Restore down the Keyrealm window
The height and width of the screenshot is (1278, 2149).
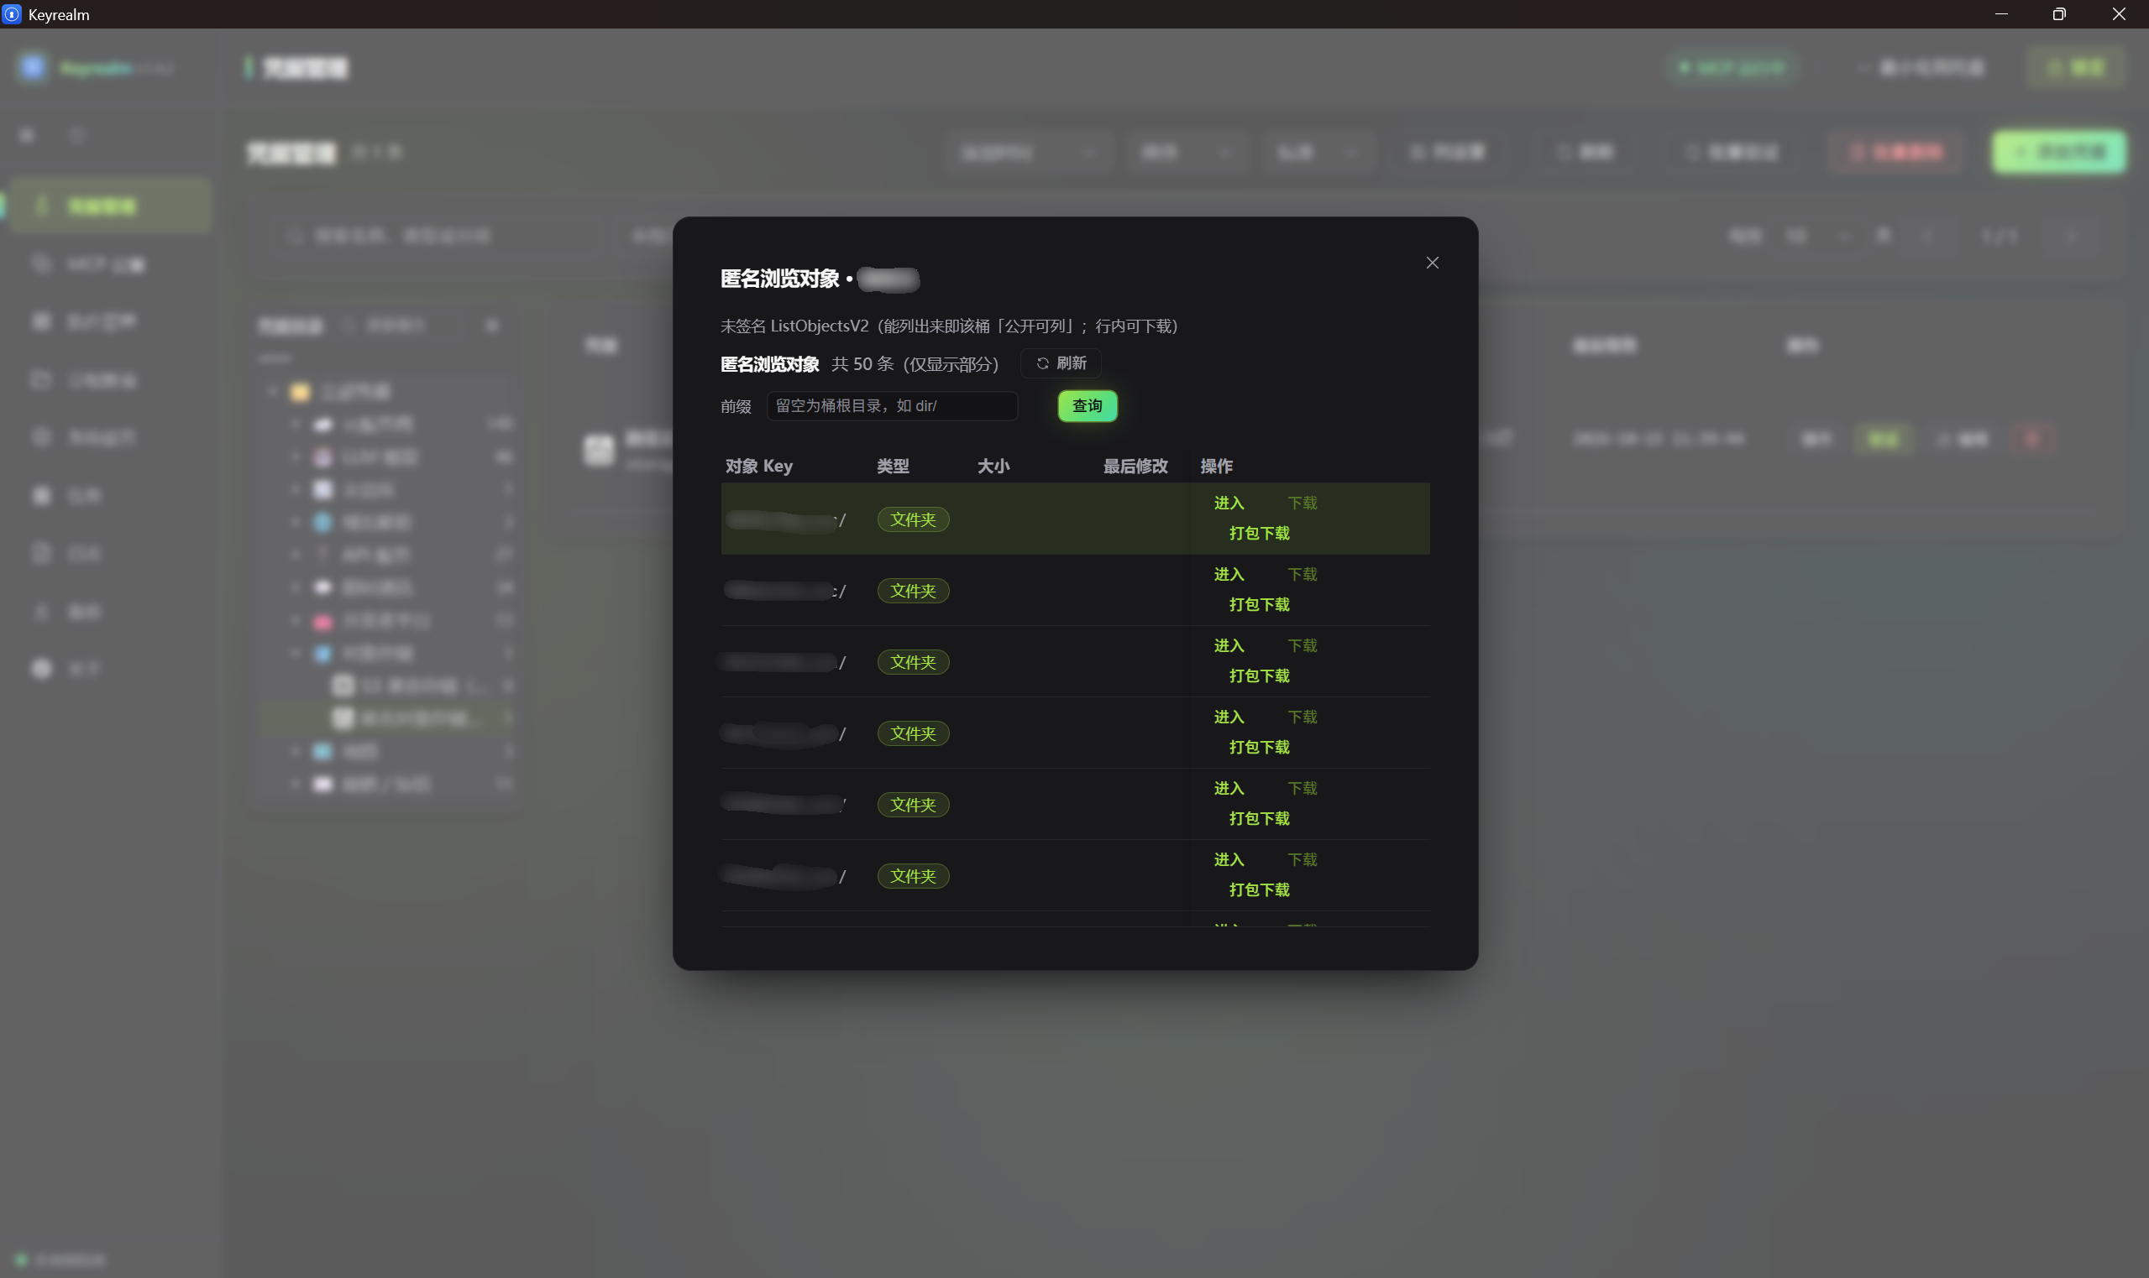click(x=2058, y=13)
